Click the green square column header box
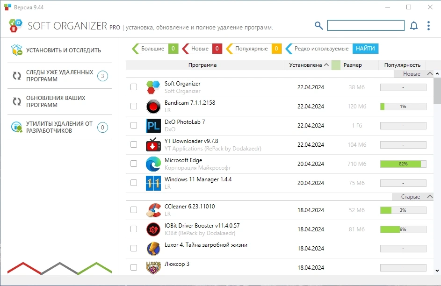The height and width of the screenshot is (286, 441). (x=336, y=65)
